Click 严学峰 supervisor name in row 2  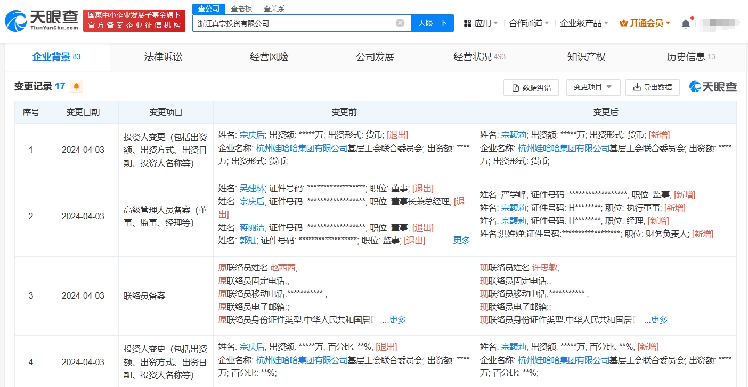click(514, 194)
